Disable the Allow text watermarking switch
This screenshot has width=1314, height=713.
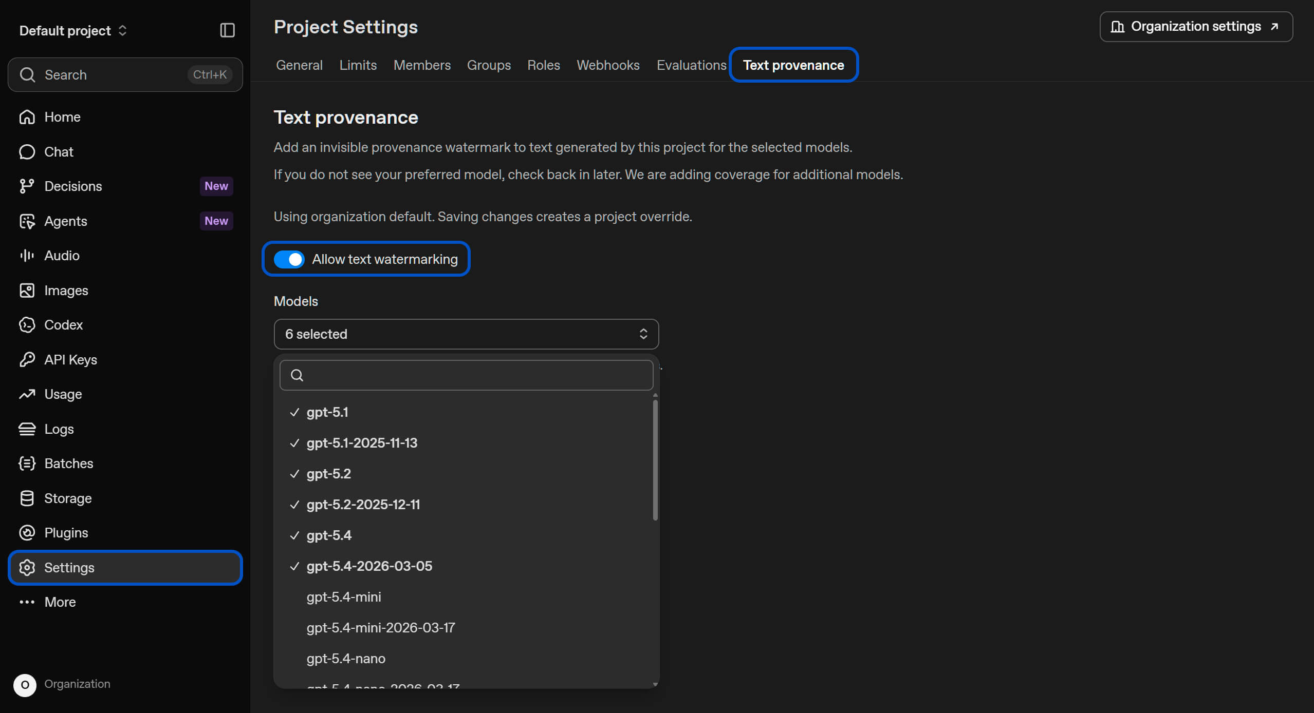[289, 259]
